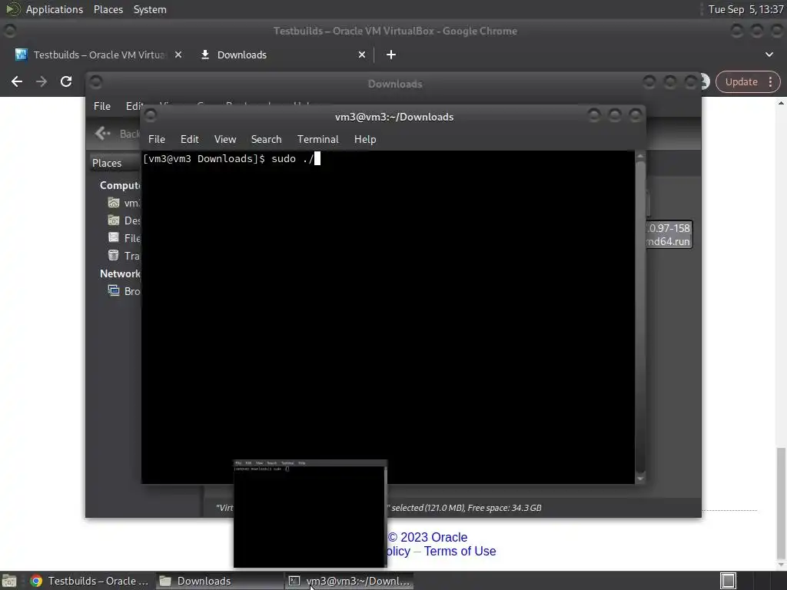Click Back arrow in Downloads file manager
The height and width of the screenshot is (590, 787).
[x=103, y=133]
